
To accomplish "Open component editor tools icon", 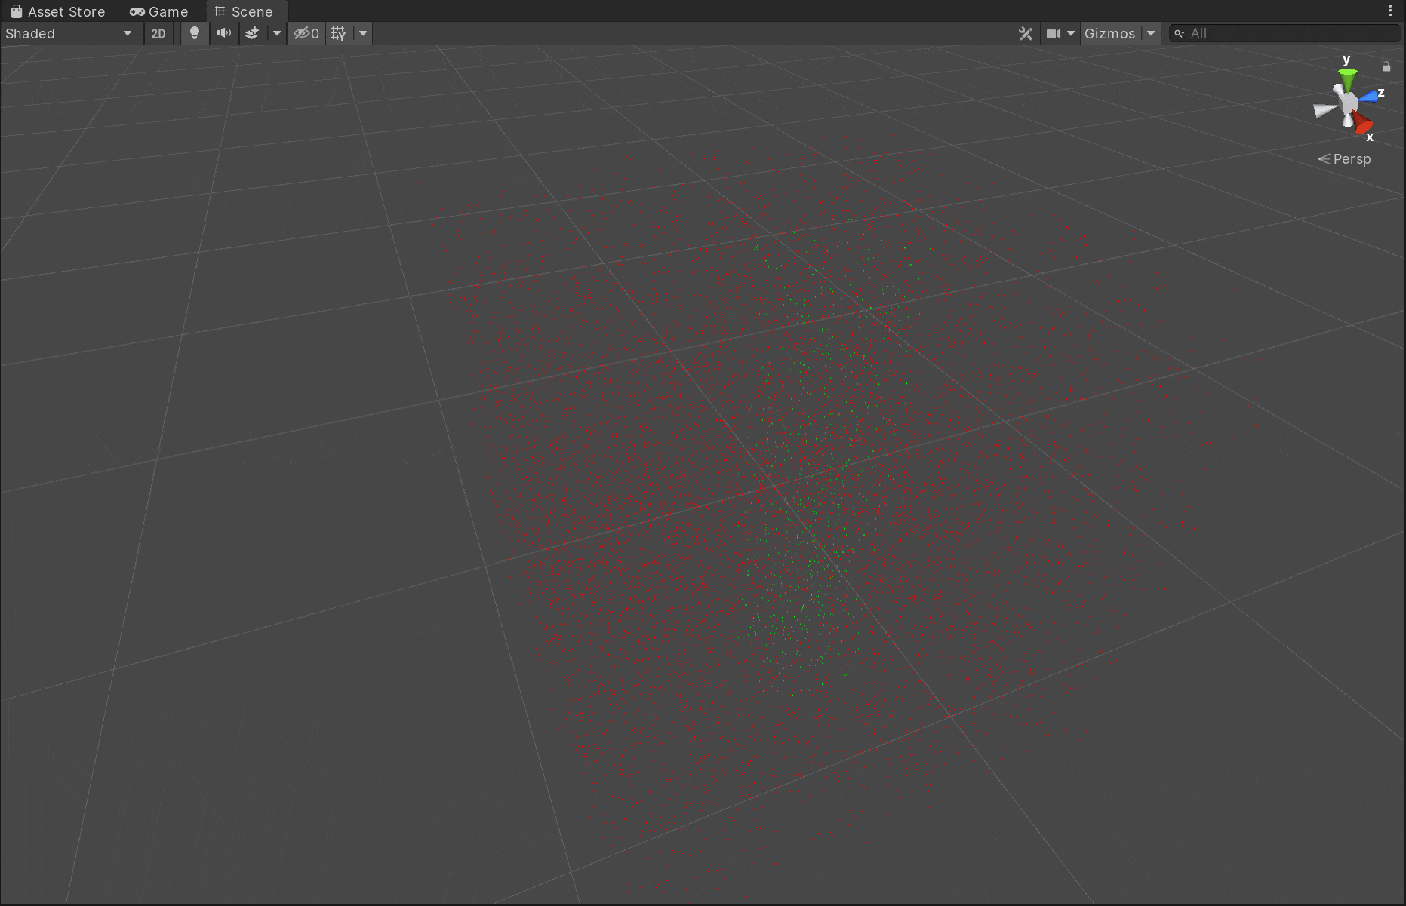I will pos(1026,33).
